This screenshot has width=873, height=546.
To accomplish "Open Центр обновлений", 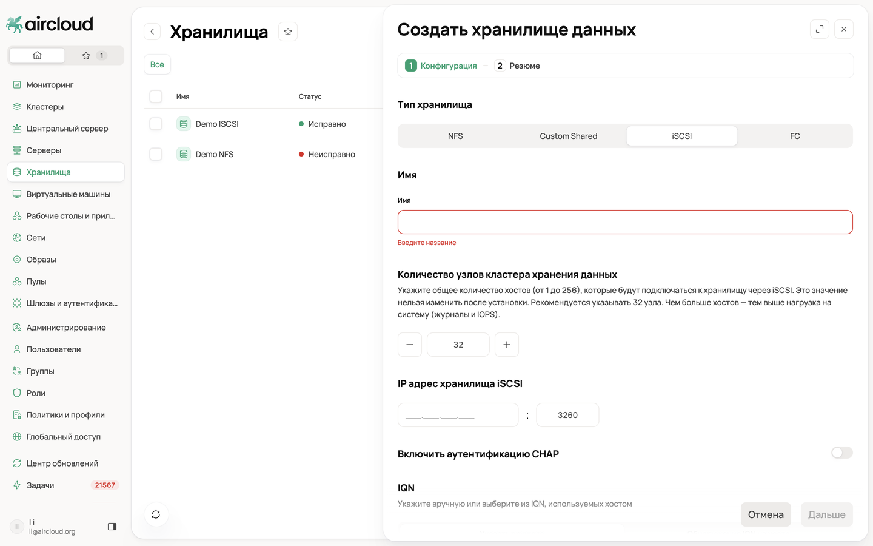I will [x=65, y=463].
